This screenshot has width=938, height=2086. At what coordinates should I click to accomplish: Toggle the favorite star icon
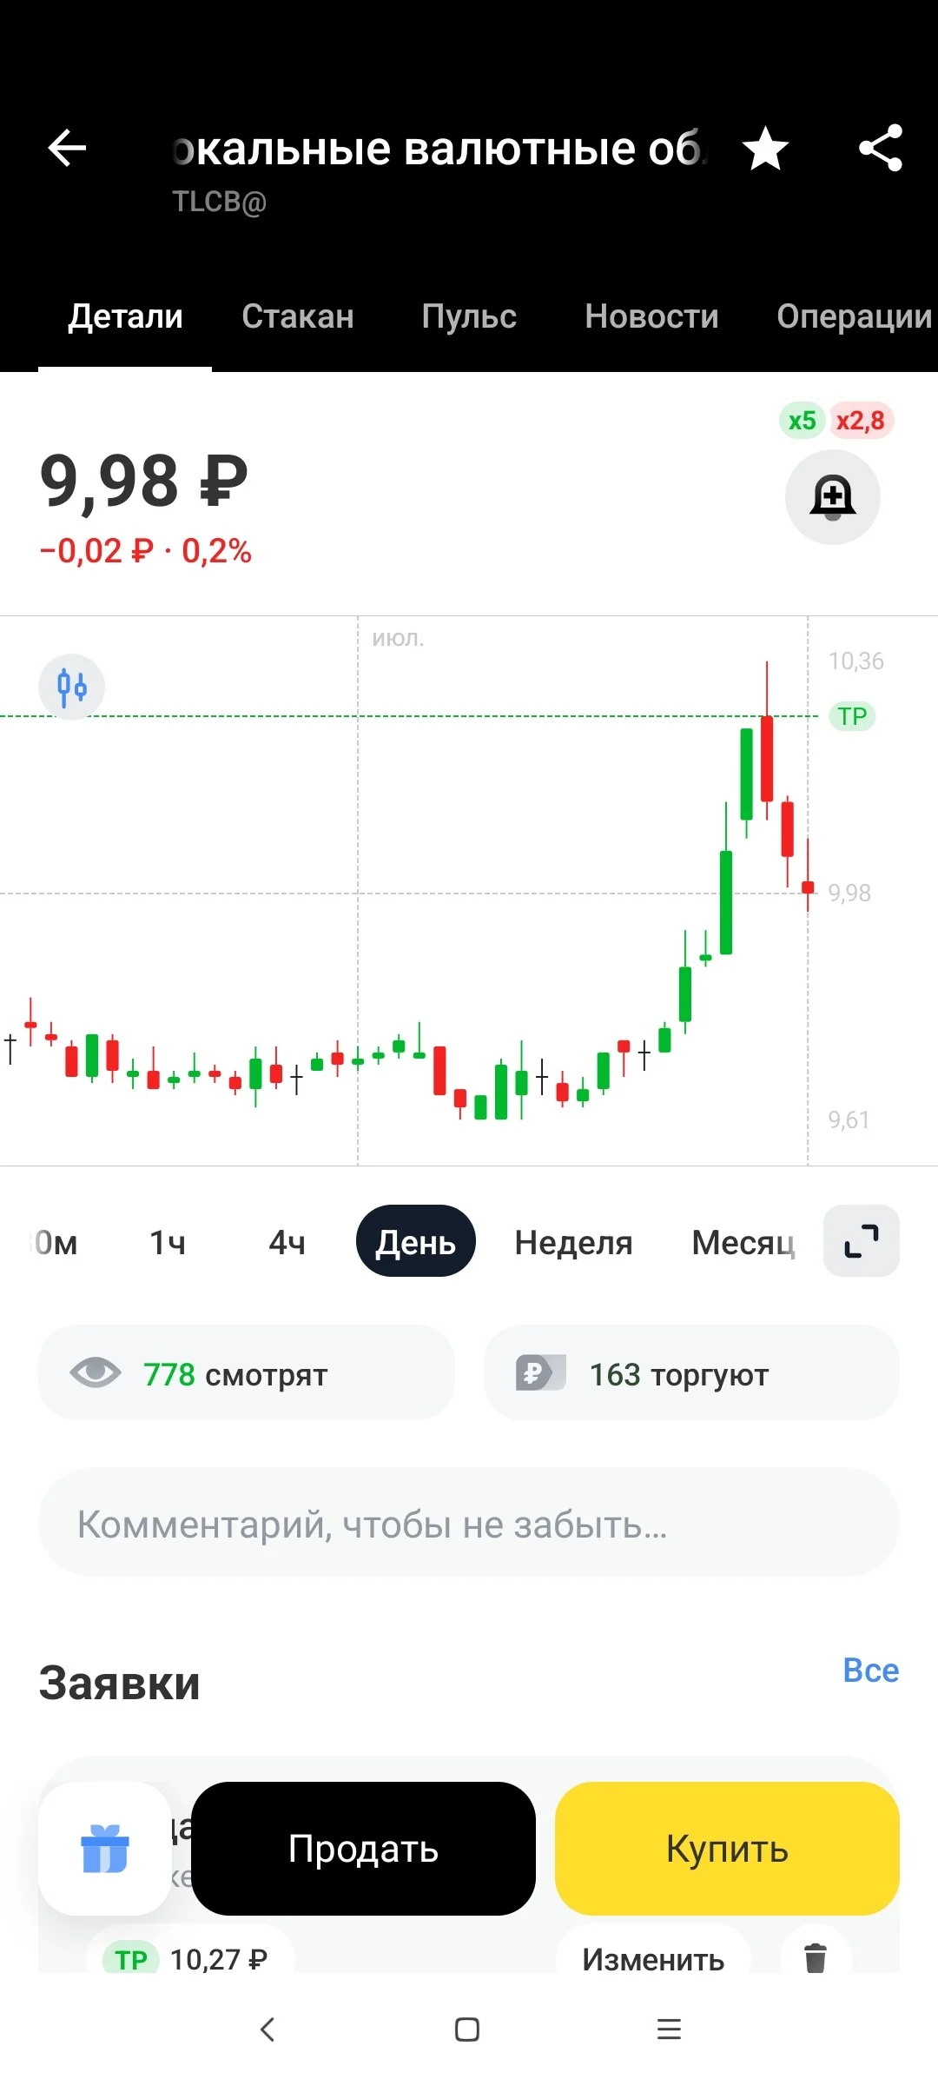[x=765, y=149]
